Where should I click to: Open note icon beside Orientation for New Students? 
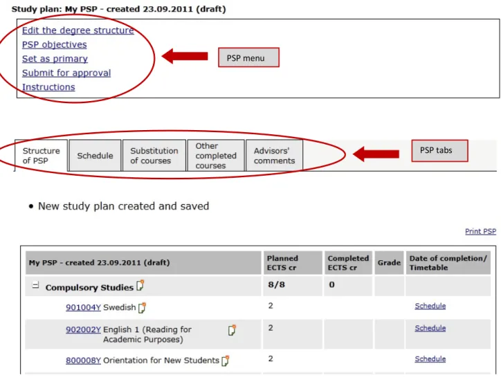(x=226, y=361)
